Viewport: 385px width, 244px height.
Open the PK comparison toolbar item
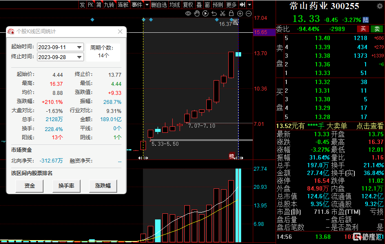[90, 5]
